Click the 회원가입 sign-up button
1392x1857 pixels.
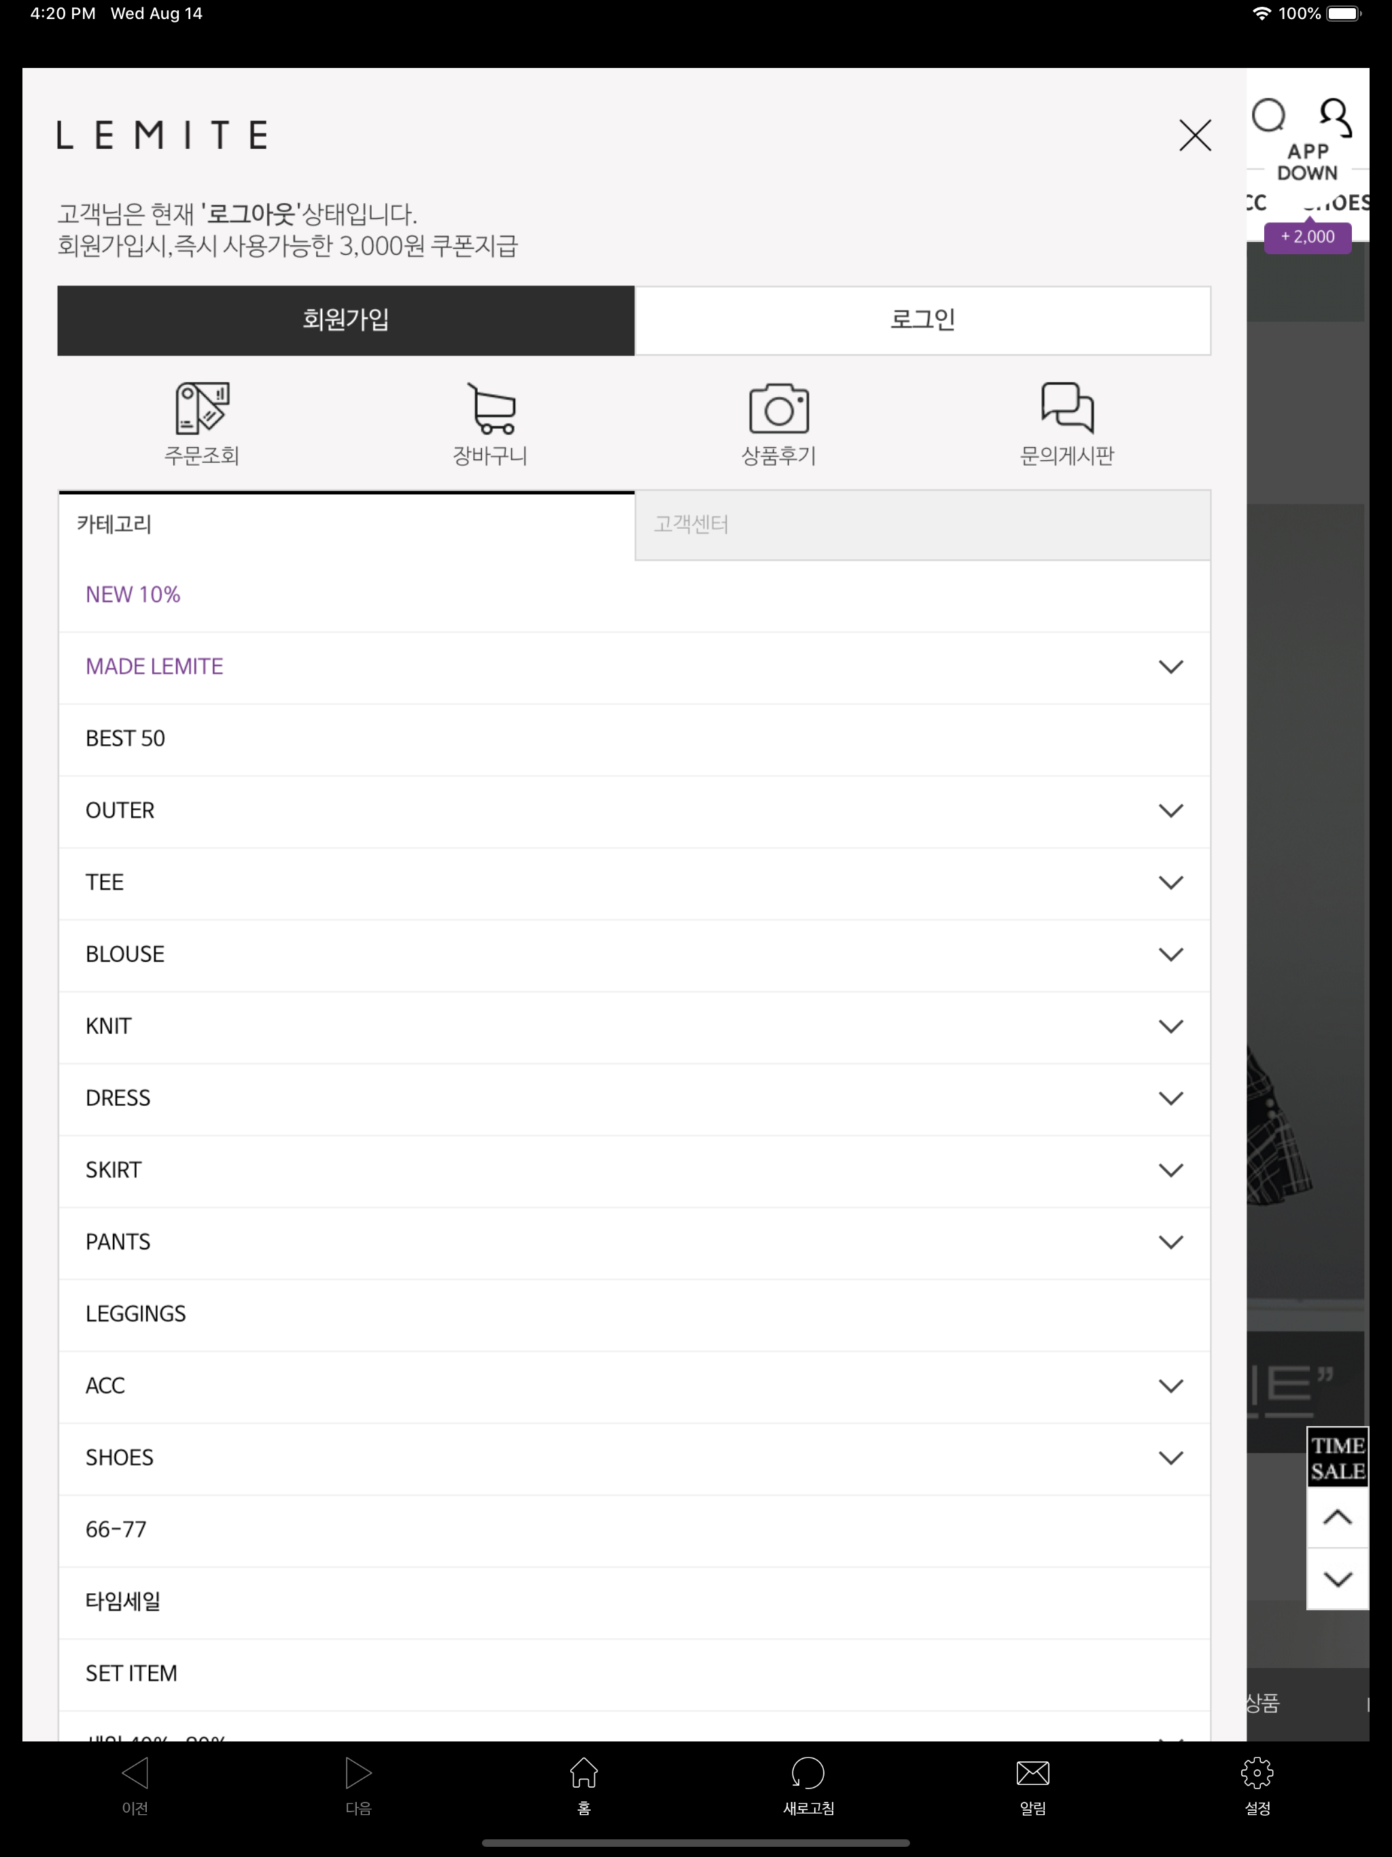pyautogui.click(x=346, y=320)
